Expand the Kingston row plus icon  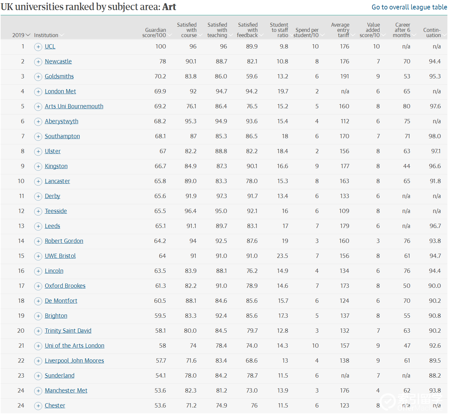[x=38, y=167]
